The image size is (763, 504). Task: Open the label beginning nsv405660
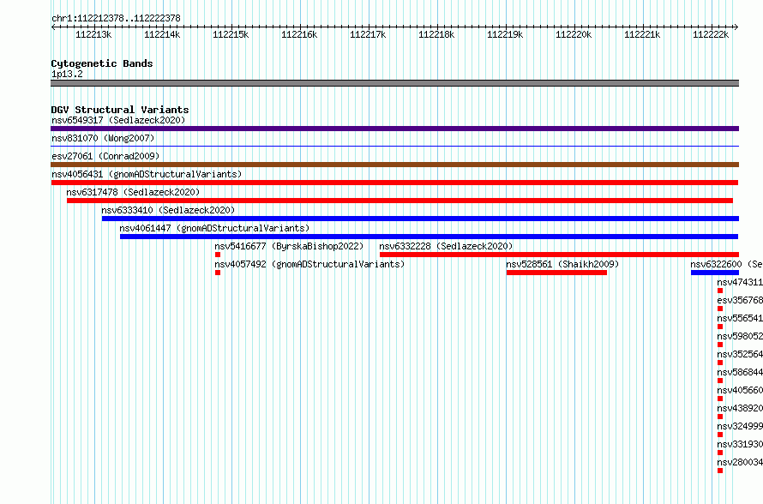[740, 390]
